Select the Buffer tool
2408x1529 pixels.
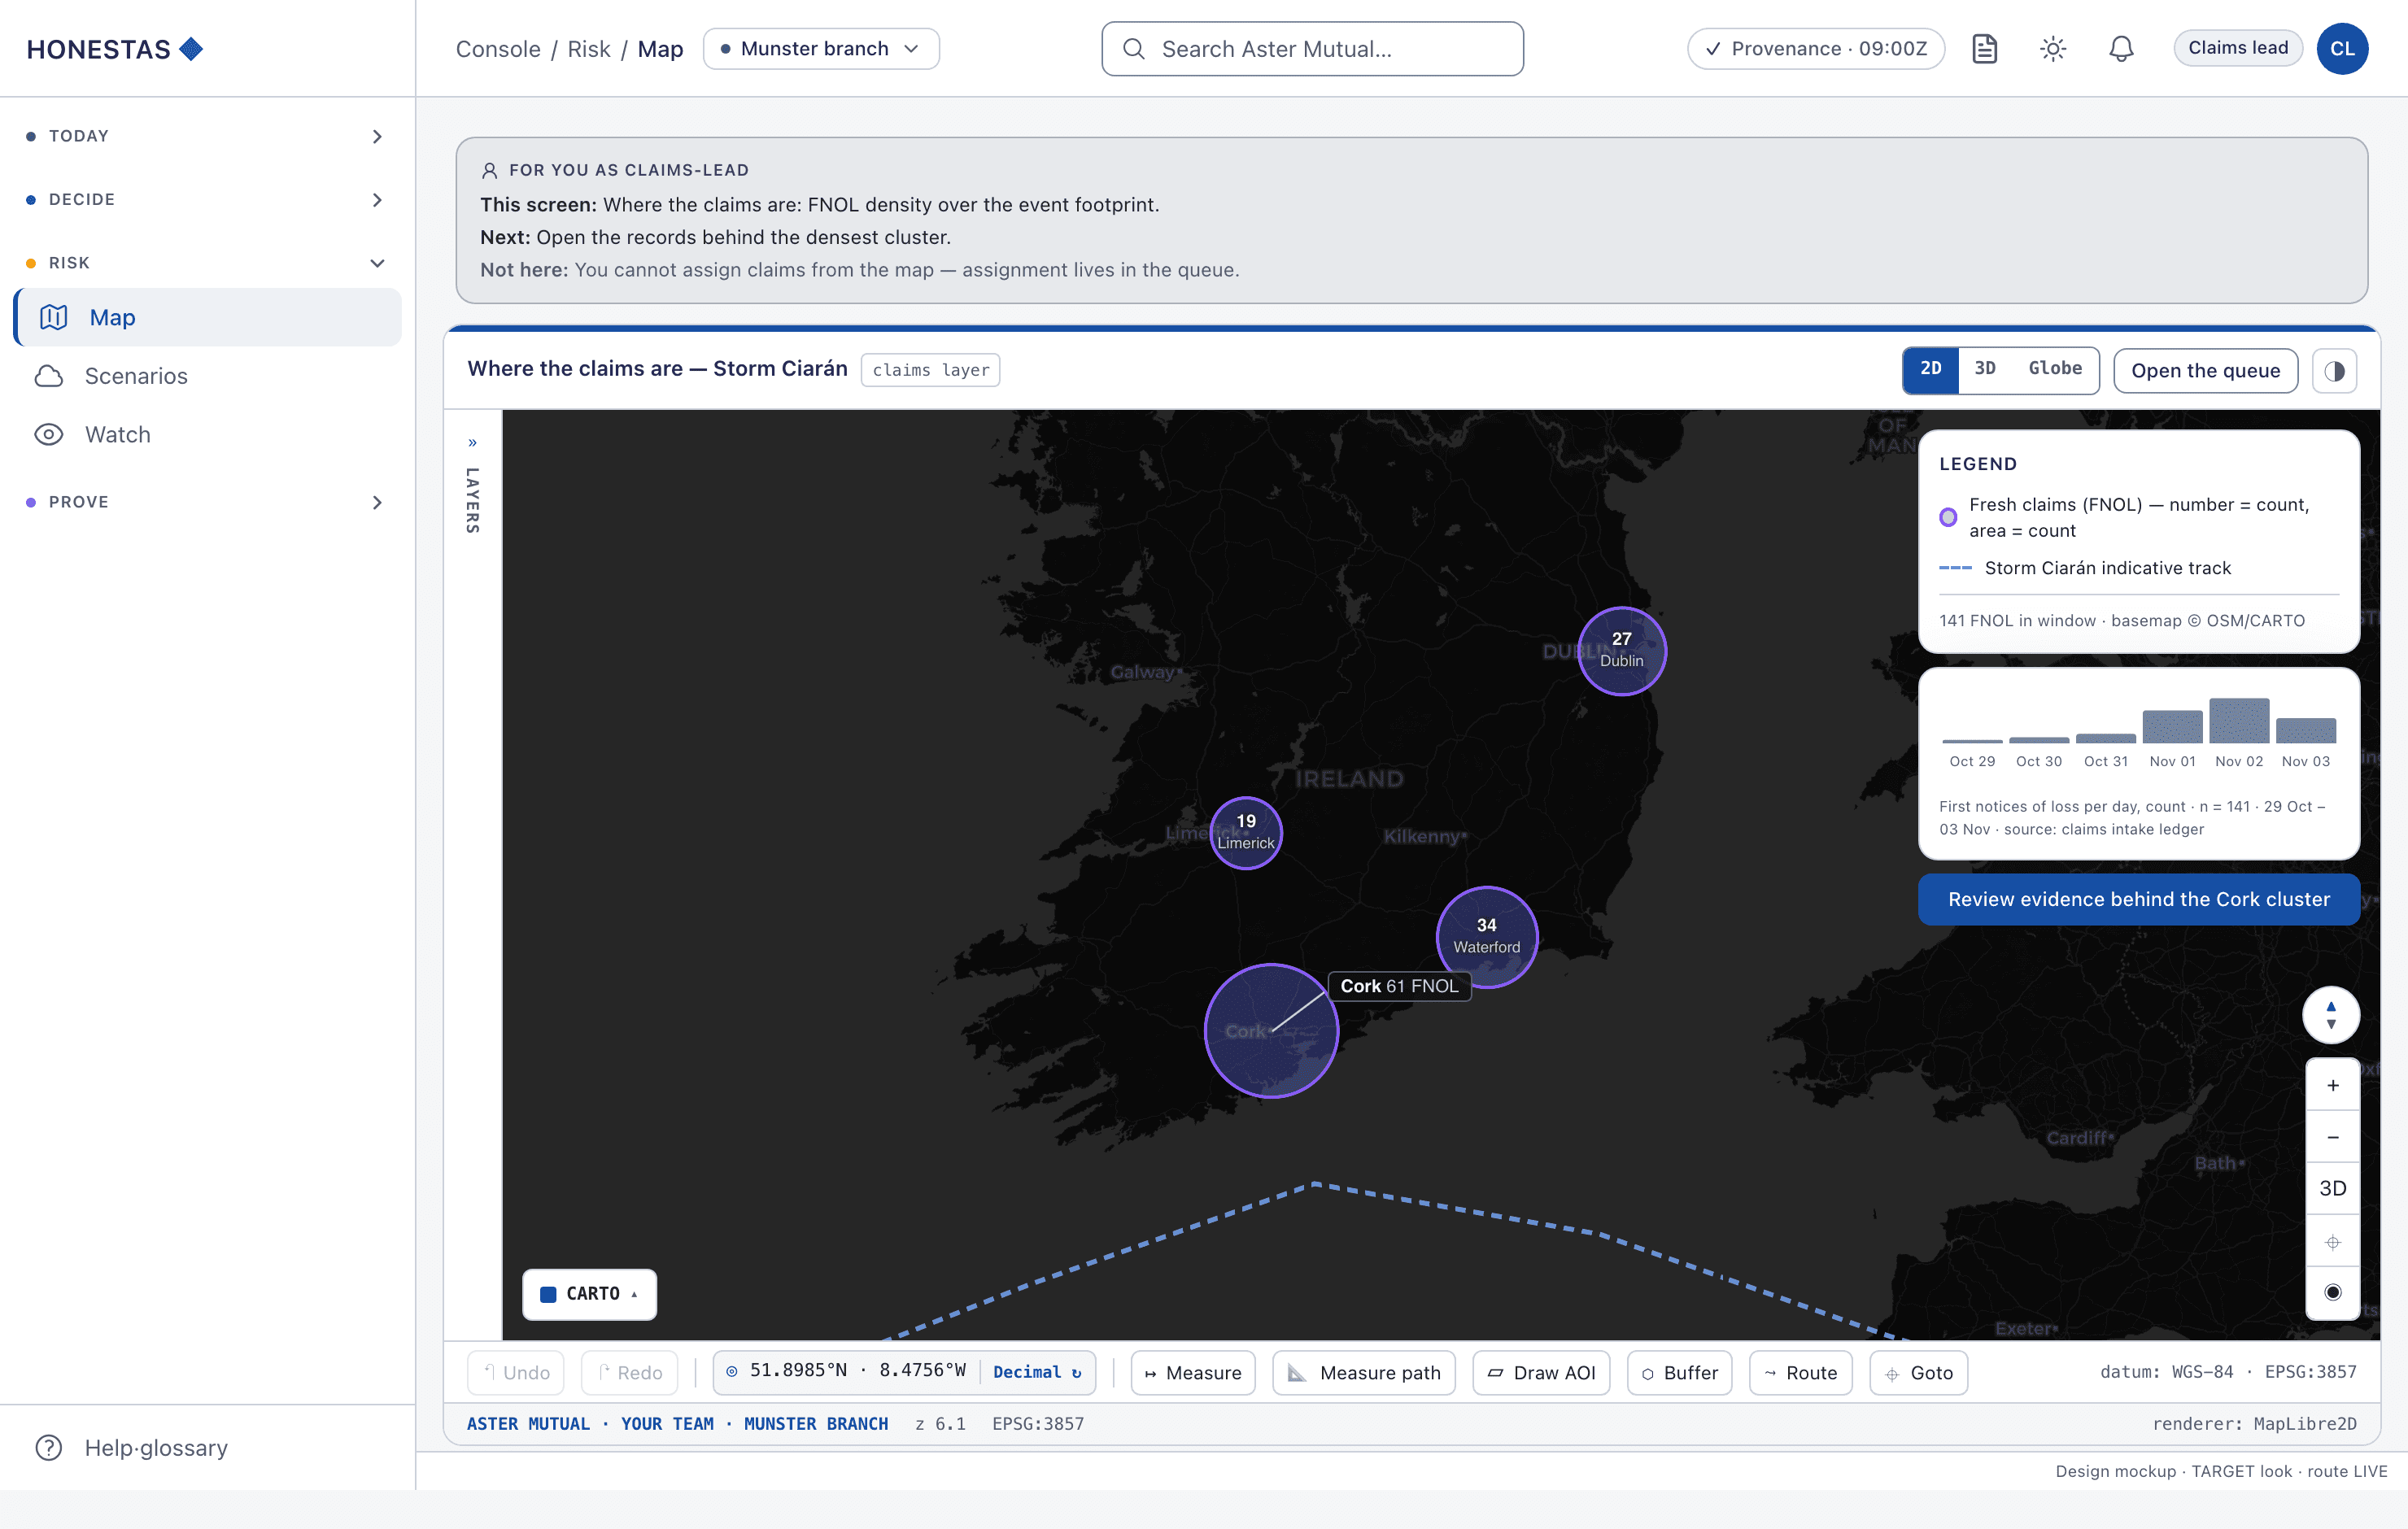click(x=1679, y=1373)
